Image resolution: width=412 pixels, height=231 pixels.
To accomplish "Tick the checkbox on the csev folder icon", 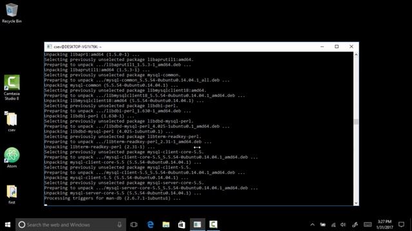I will pyautogui.click(x=6, y=113).
